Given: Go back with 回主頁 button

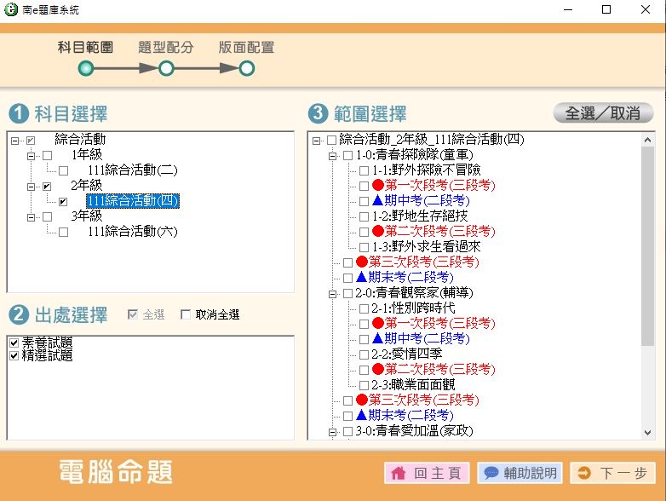Looking at the screenshot, I should point(427,473).
